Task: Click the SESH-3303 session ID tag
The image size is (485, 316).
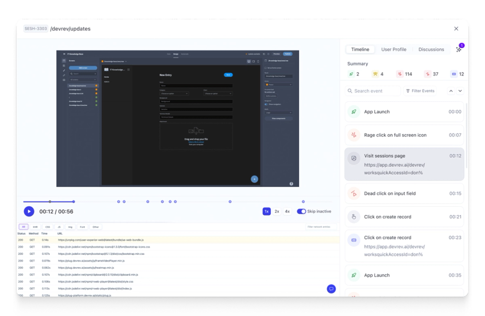Action: pyautogui.click(x=35, y=28)
